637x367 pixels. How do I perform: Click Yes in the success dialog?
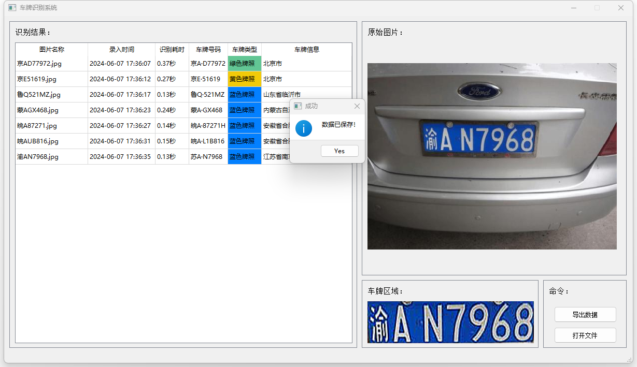339,151
